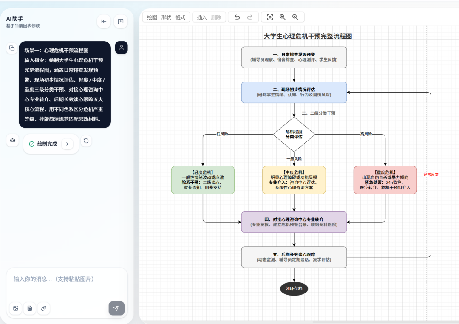The image size is (459, 324).
Task: Click the 基于当前图表修改 subtitle
Action: [23, 26]
